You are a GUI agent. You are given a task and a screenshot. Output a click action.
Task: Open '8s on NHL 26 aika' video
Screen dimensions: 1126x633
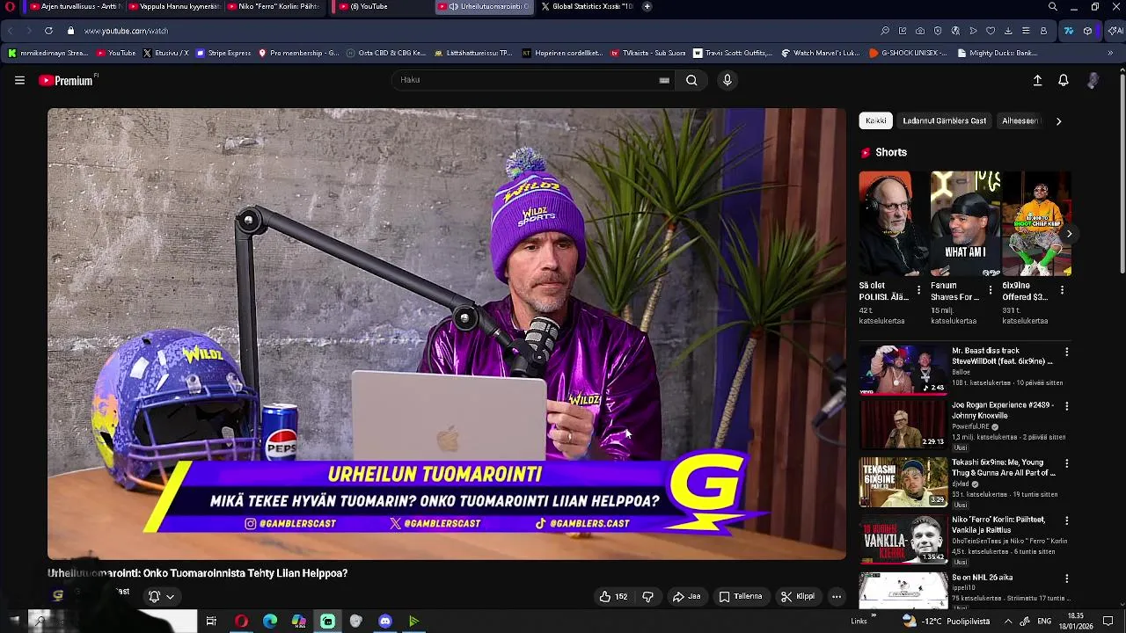click(x=903, y=591)
